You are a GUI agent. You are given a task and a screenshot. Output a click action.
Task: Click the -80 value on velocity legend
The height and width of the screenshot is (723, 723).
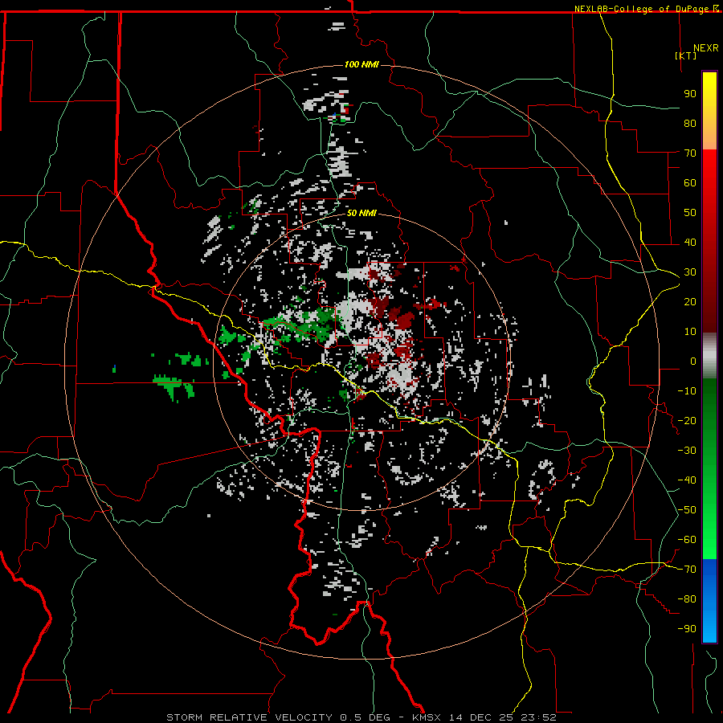tap(687, 599)
